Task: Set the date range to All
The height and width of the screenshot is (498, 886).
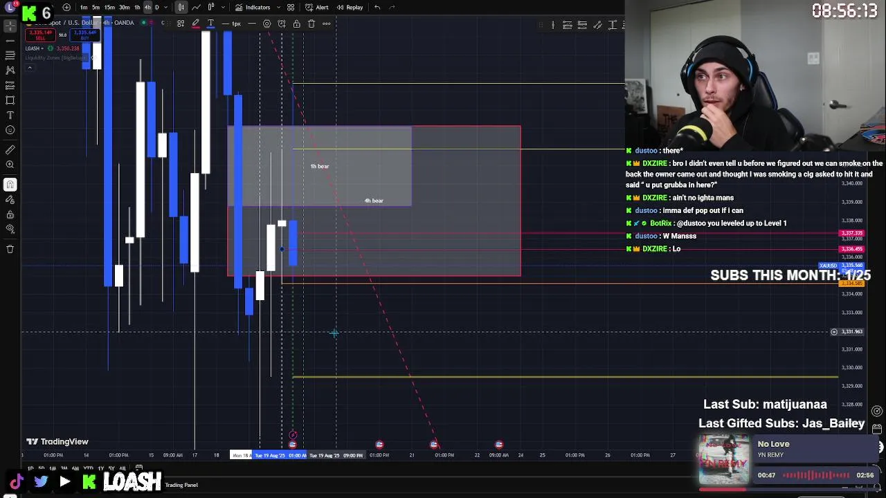Action: coord(123,468)
